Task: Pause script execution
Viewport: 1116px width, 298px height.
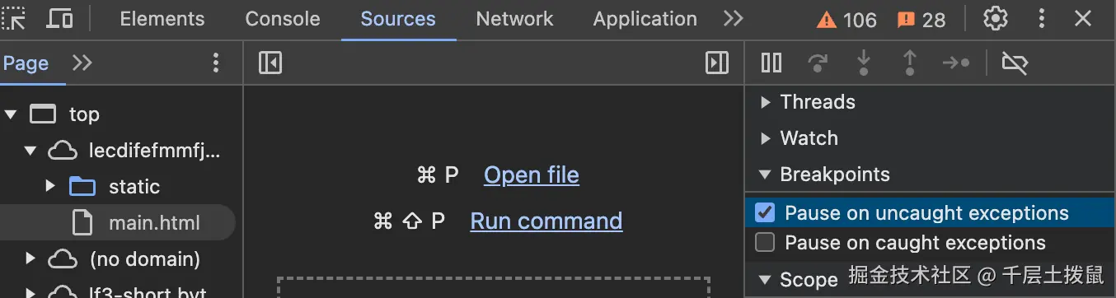Action: pyautogui.click(x=771, y=63)
